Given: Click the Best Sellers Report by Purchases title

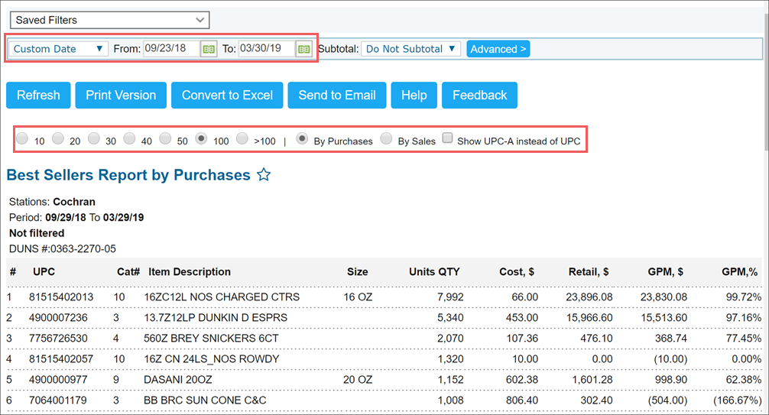Looking at the screenshot, I should 128,175.
